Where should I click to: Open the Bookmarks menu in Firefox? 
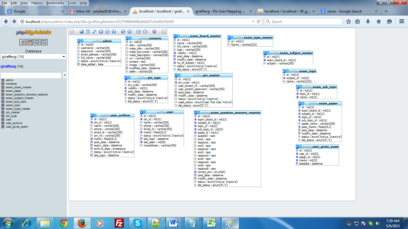[x=55, y=3]
